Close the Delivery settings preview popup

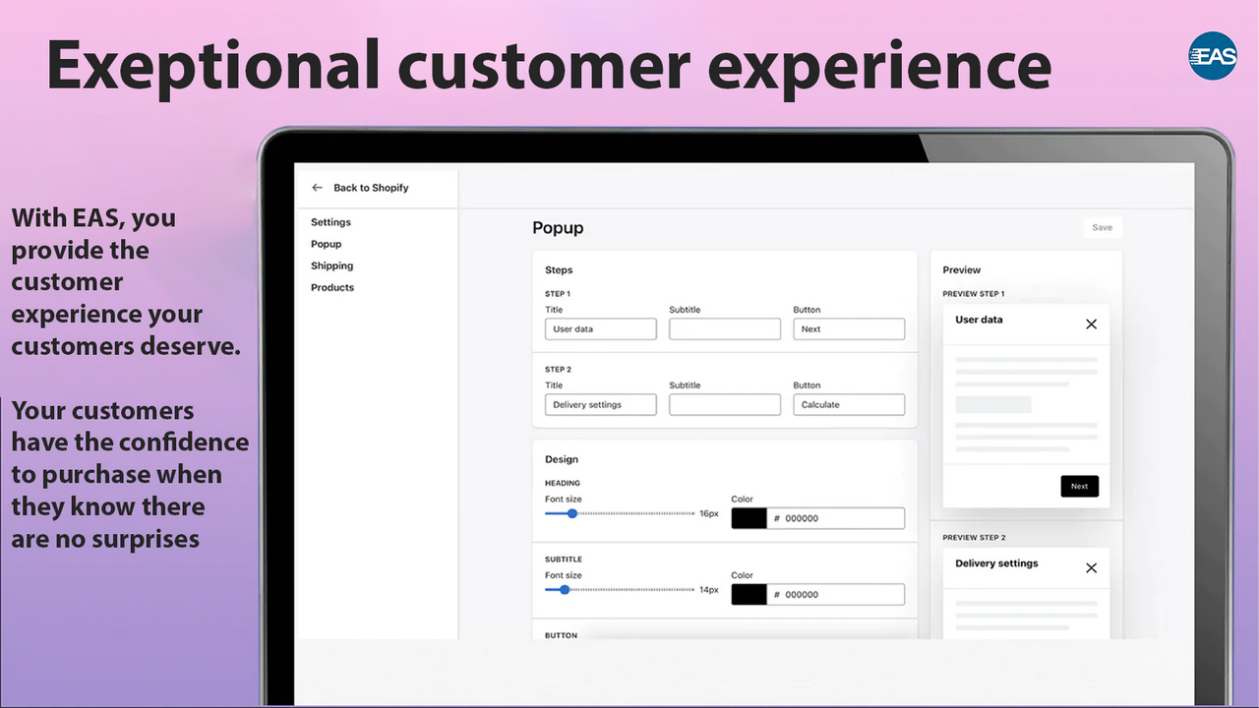point(1091,567)
